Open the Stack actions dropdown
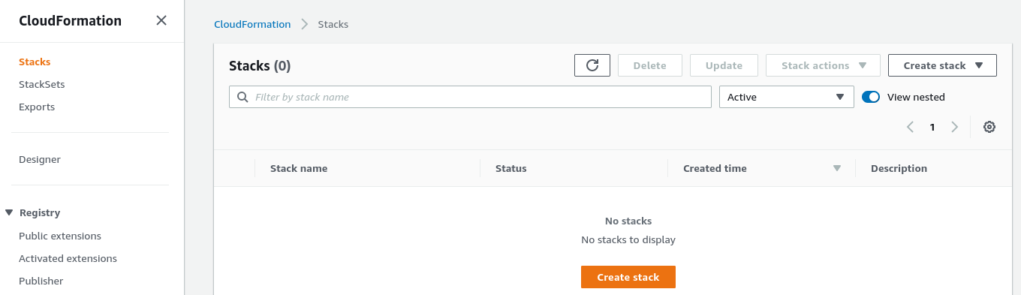 click(x=823, y=65)
